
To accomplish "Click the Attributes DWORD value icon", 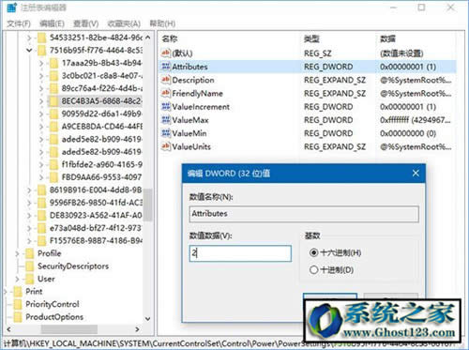I will pyautogui.click(x=166, y=67).
